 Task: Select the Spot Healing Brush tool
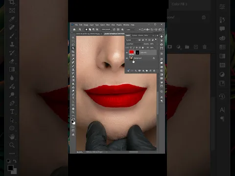click(x=73, y=62)
